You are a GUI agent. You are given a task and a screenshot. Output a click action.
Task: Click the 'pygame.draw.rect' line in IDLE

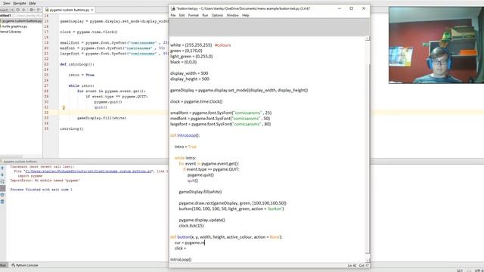(x=232, y=203)
